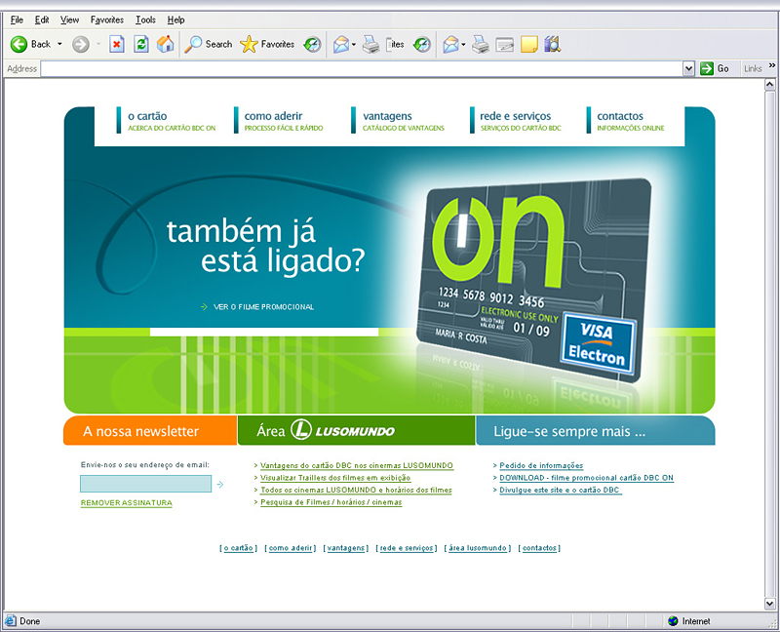
Task: Open the Favorites star toolbar button
Action: (267, 44)
